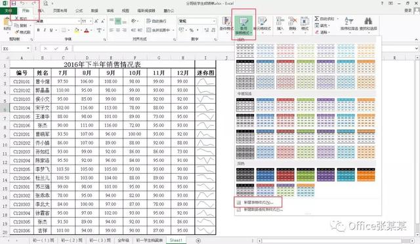The height and width of the screenshot is (244, 420).
Task: Toggle wrap text (自动换行)
Action: coord(156,21)
